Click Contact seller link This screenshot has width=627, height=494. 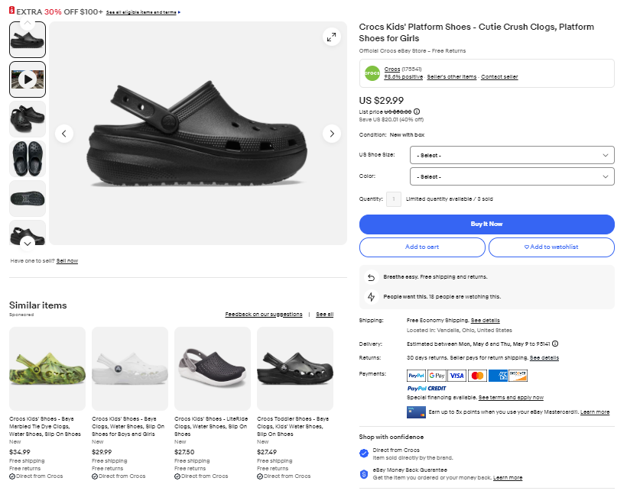coord(499,76)
